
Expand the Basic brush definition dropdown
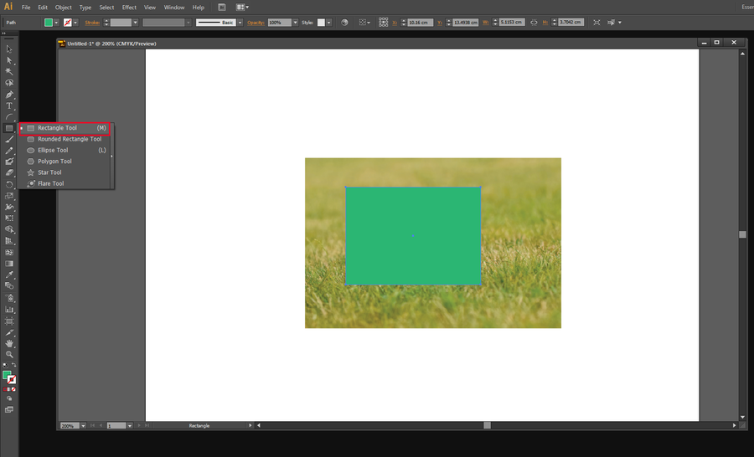(x=239, y=22)
